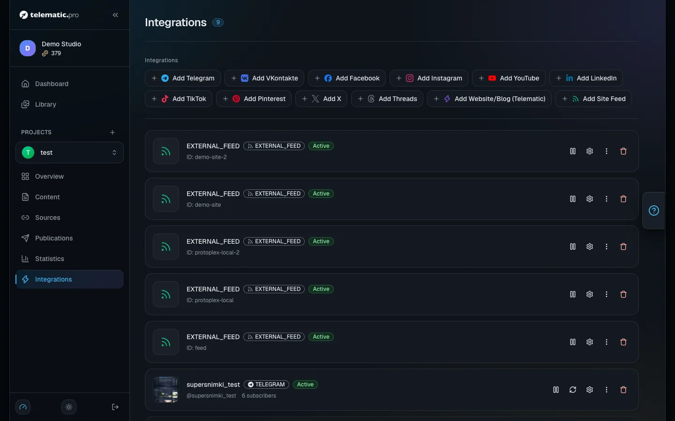675x421 pixels.
Task: Click Add Website/Blog (Telematic) button
Action: (x=489, y=99)
